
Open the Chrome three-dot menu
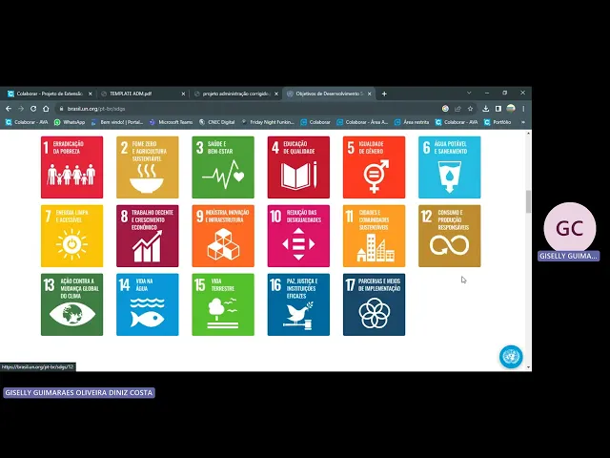click(x=523, y=109)
